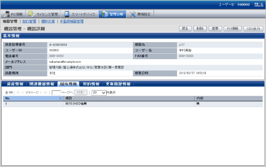Switch to 契約情報 tab
Image resolution: width=266 pixels, height=167 pixels.
[x=91, y=84]
